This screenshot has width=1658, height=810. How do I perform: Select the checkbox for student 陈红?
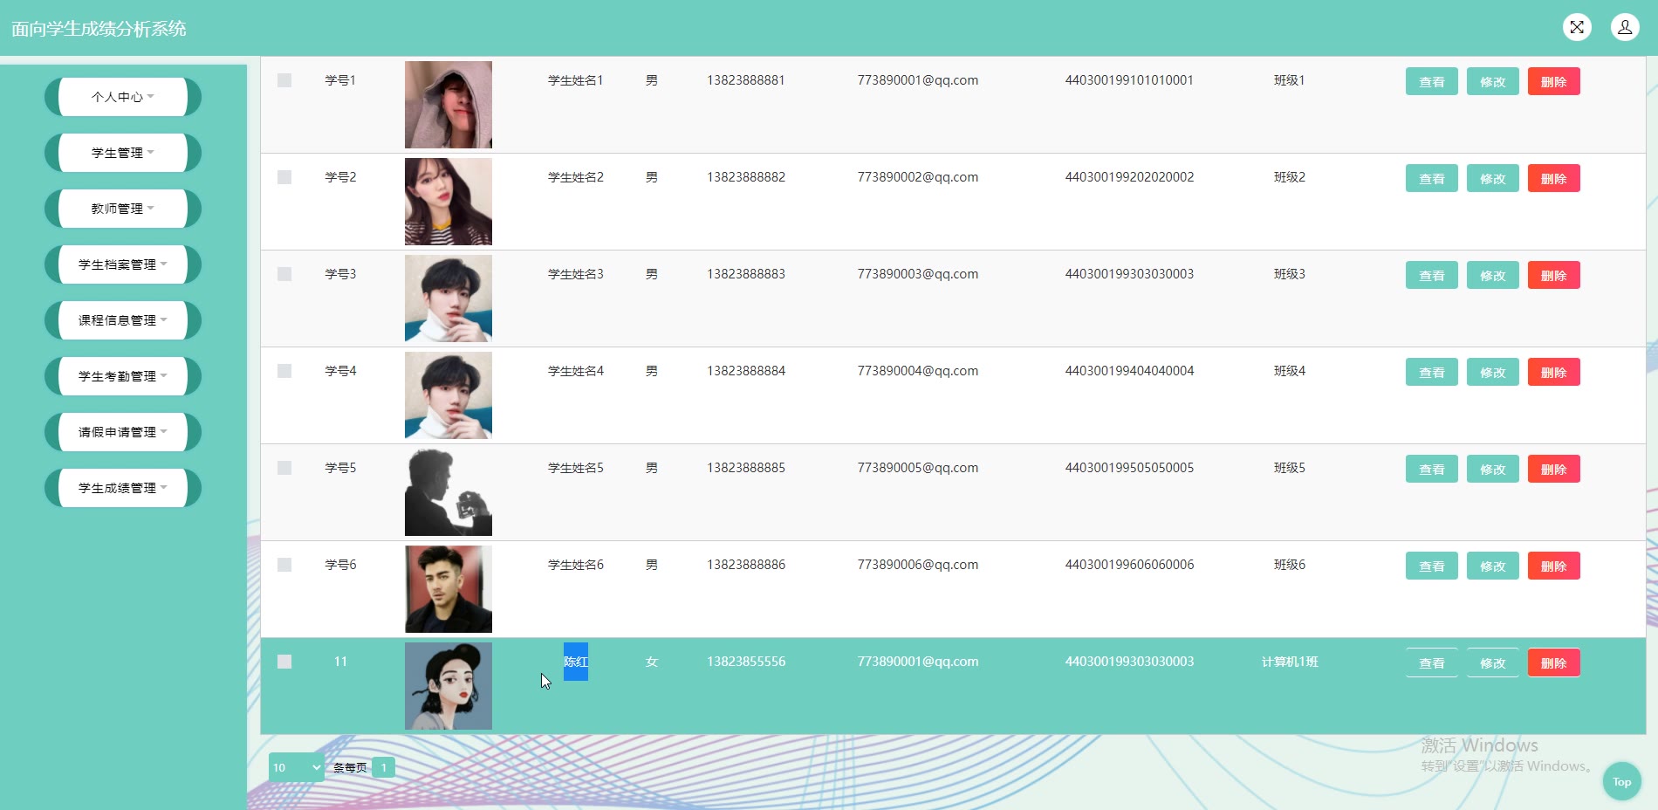click(284, 662)
